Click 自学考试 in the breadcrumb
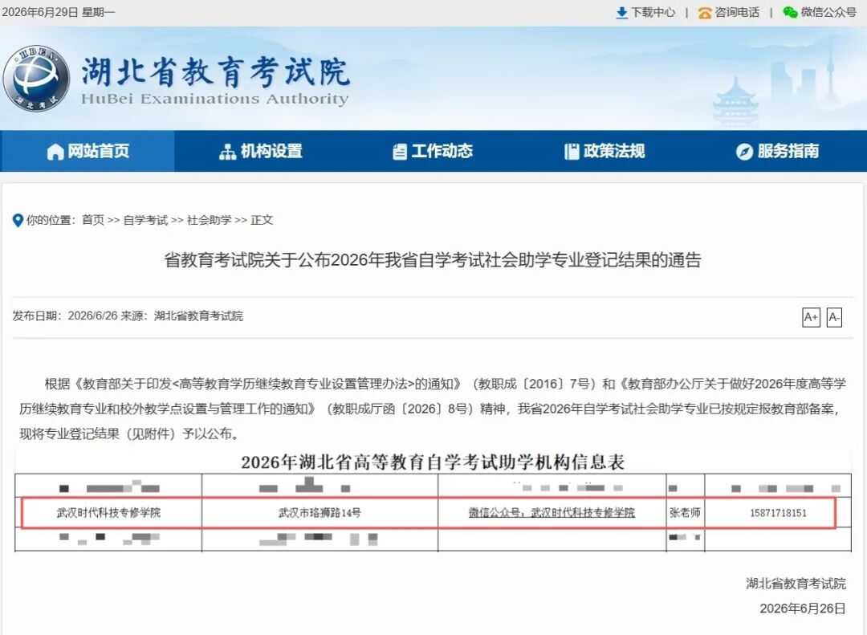Viewport: 867px width, 635px height. click(x=144, y=220)
